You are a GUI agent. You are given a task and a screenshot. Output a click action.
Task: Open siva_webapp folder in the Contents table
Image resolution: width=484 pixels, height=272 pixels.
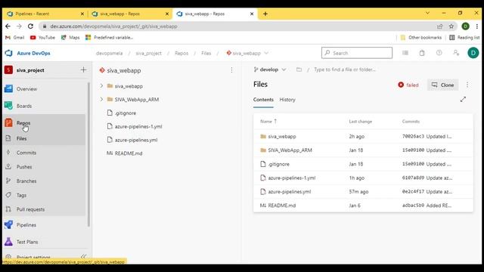pyautogui.click(x=282, y=136)
